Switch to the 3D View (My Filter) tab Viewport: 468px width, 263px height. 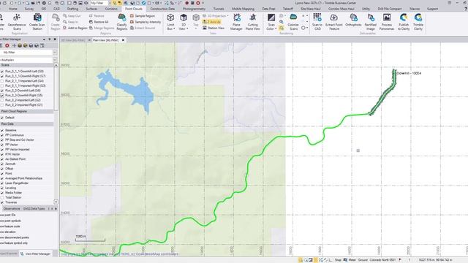tap(73, 40)
